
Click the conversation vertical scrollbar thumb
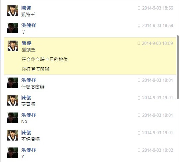point(178,67)
